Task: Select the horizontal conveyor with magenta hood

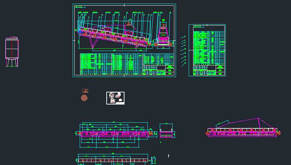Action: click(243, 128)
